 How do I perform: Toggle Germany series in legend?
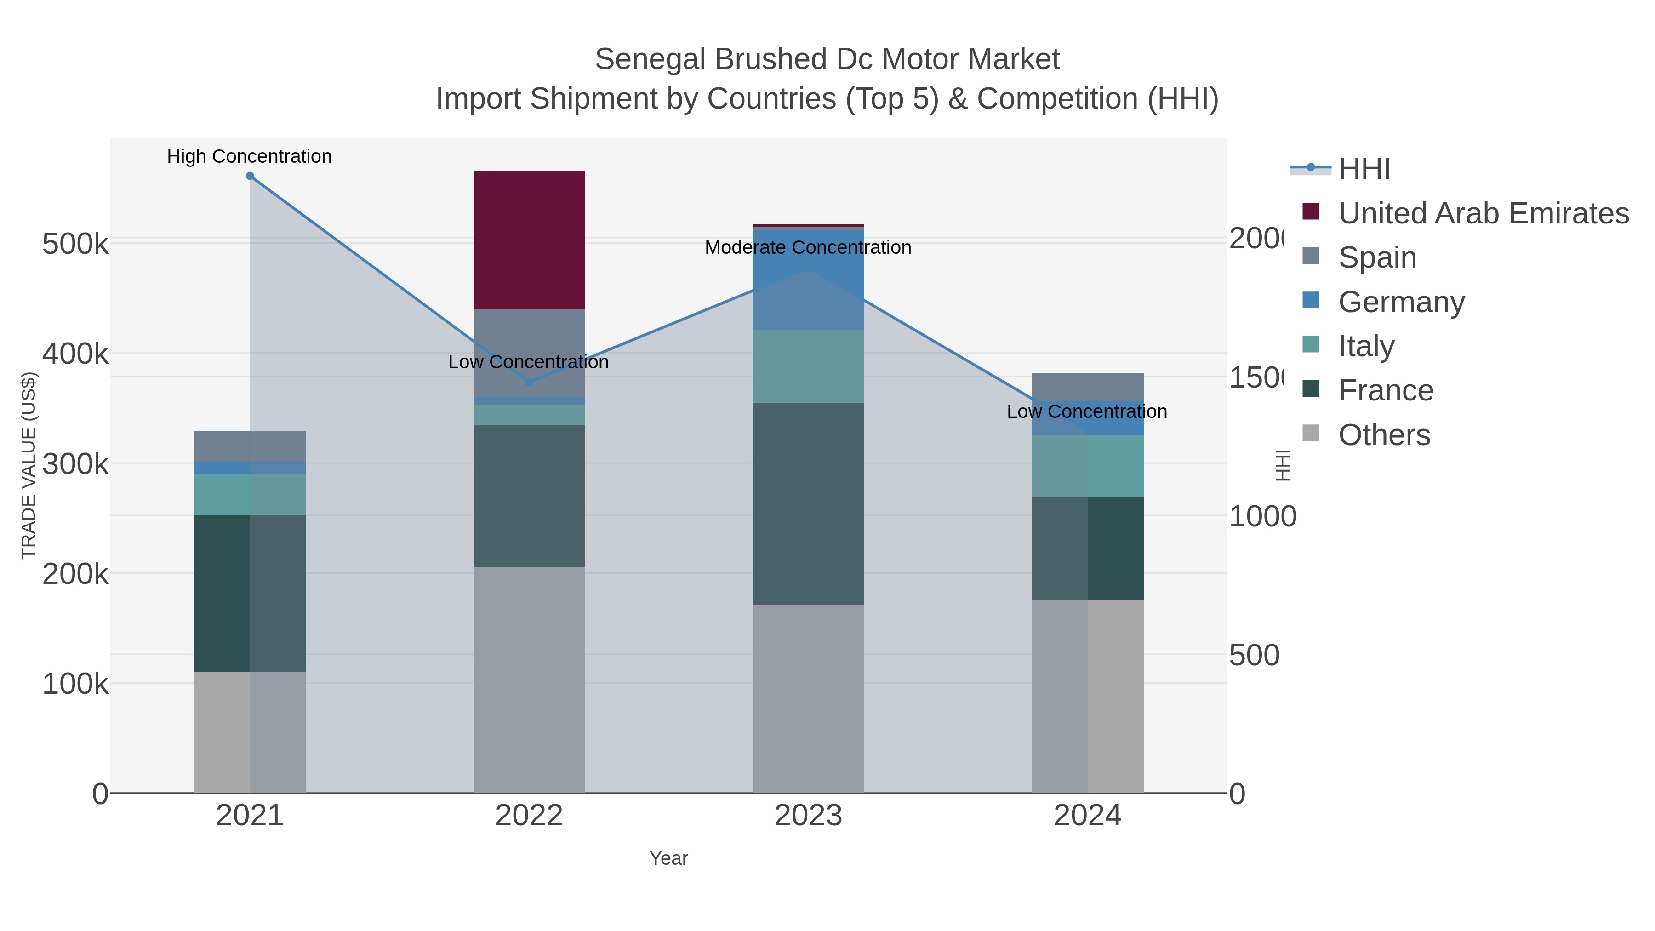point(1383,301)
